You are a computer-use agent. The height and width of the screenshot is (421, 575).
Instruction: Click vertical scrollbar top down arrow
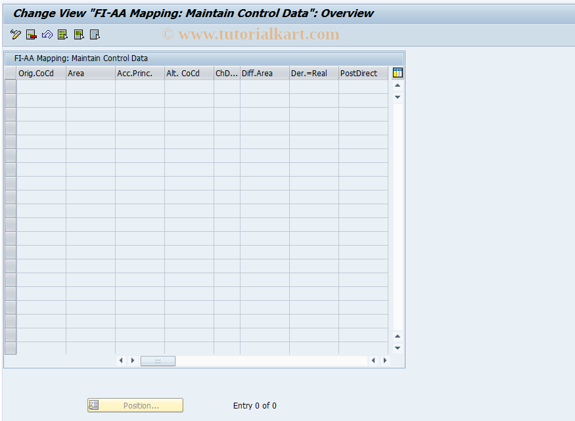click(398, 97)
